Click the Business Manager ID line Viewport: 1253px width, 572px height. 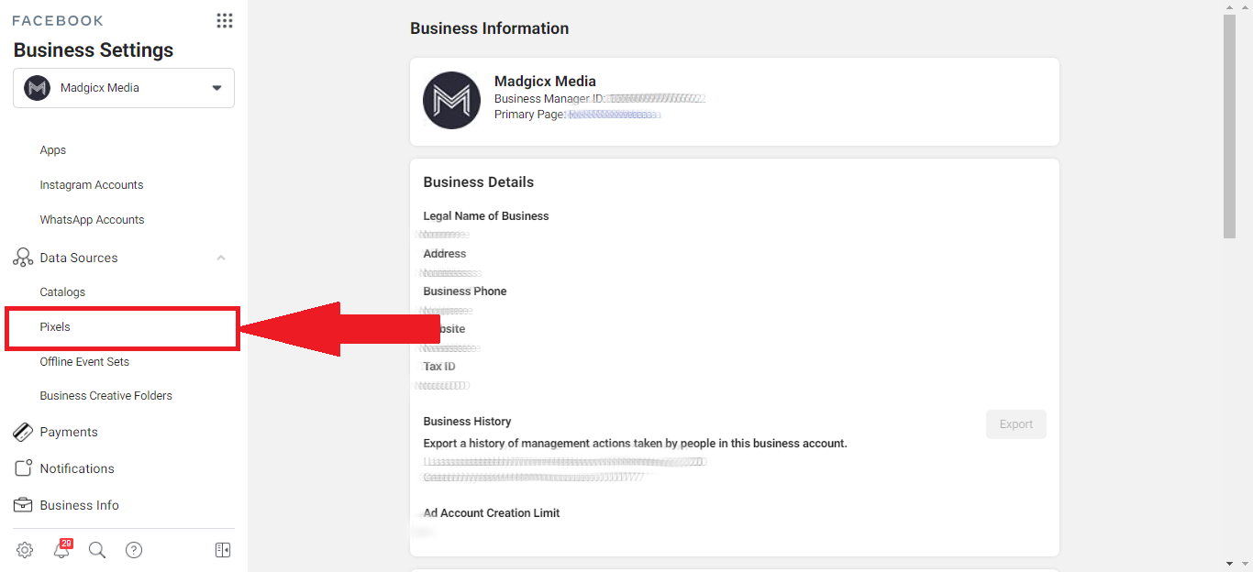click(600, 98)
